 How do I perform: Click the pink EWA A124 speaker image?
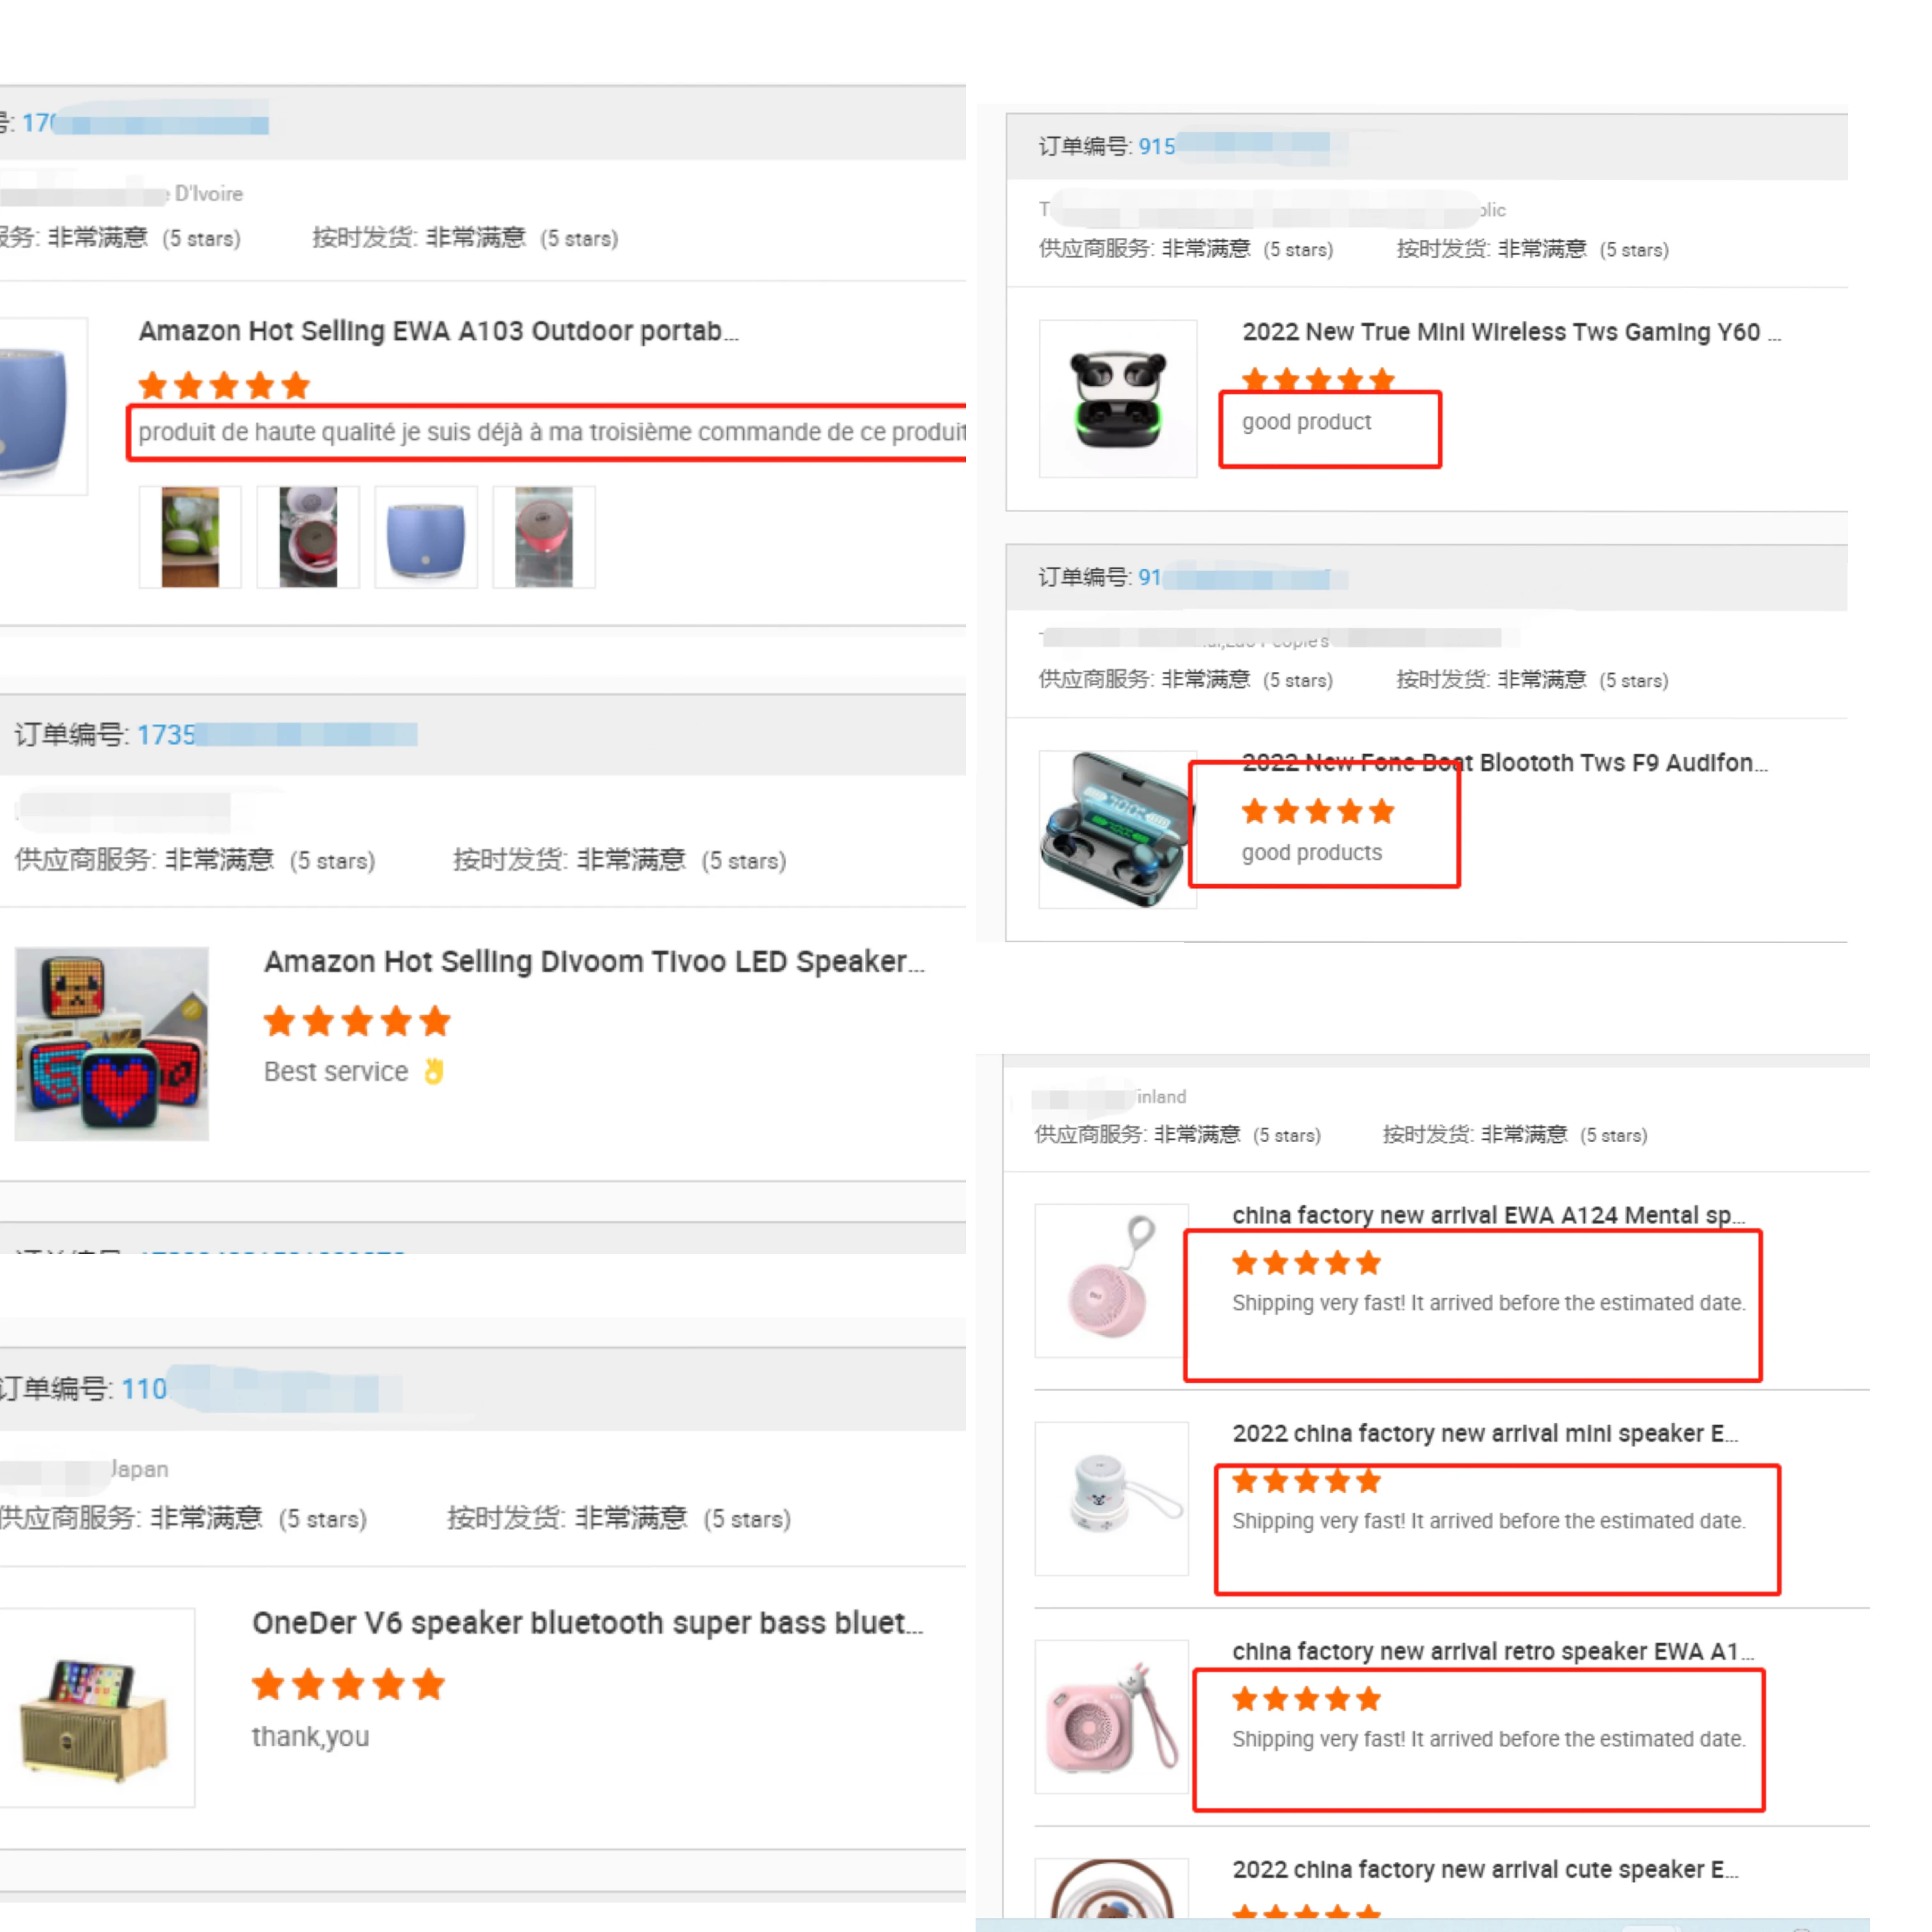click(x=1112, y=1280)
